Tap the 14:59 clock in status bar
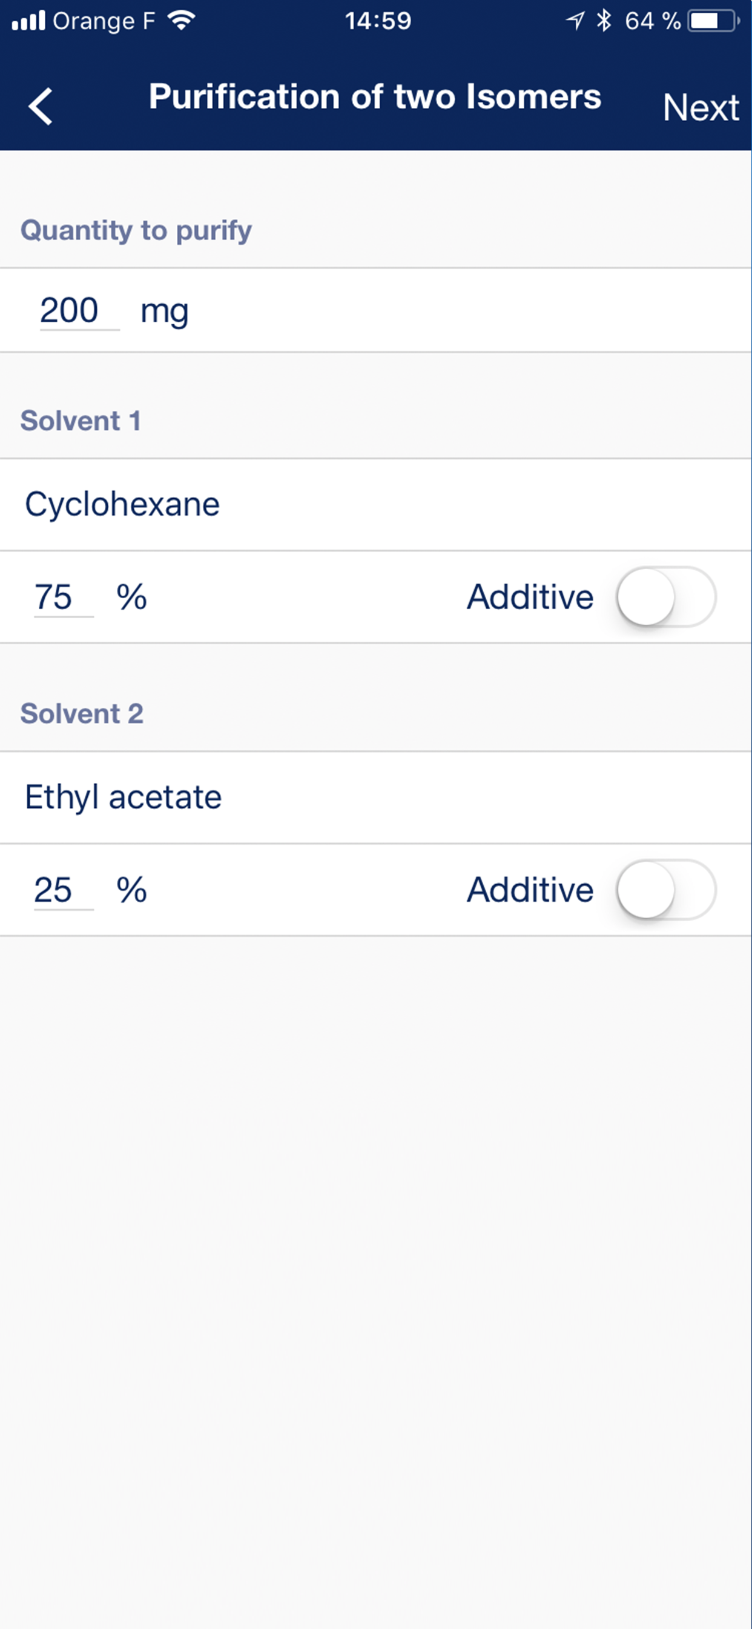752x1629 pixels. [x=378, y=21]
